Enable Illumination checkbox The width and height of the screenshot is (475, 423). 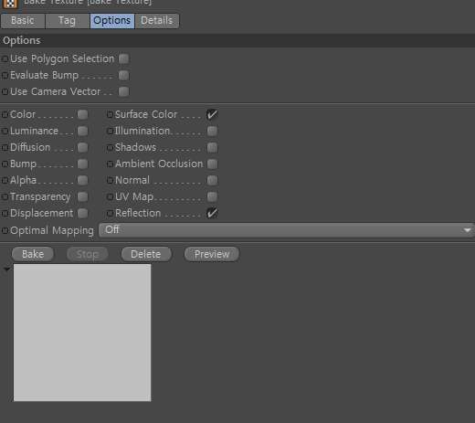pyautogui.click(x=212, y=131)
